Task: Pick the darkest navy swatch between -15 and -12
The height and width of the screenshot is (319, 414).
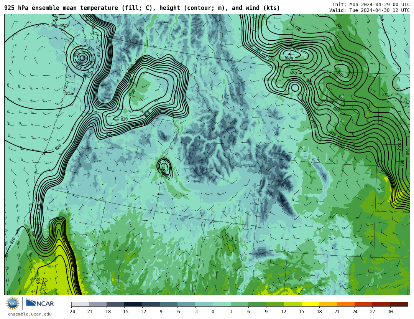Action: (x=133, y=304)
